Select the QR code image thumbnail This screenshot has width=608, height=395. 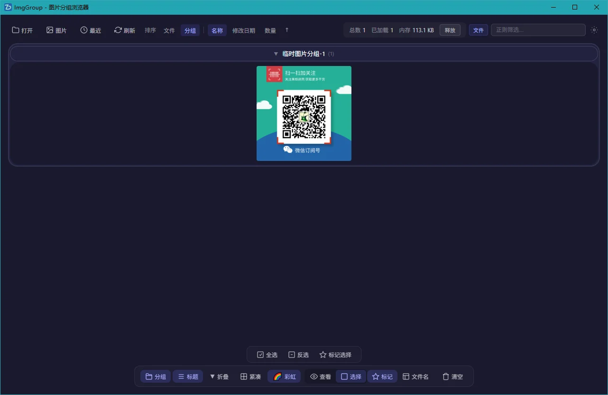point(304,113)
